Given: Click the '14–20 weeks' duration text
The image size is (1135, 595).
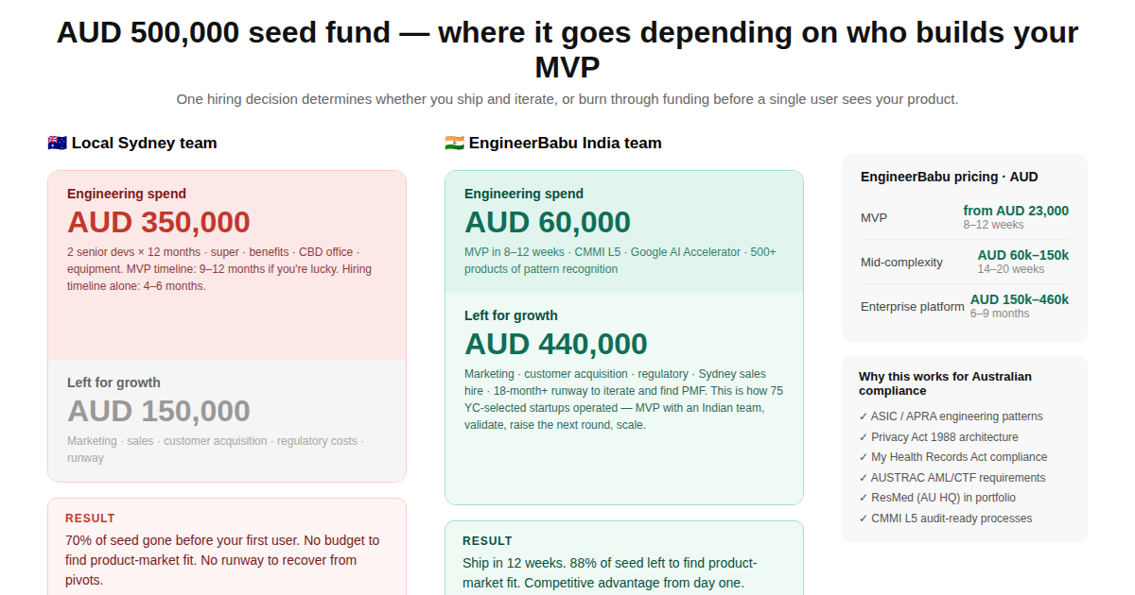Looking at the screenshot, I should point(1011,269).
